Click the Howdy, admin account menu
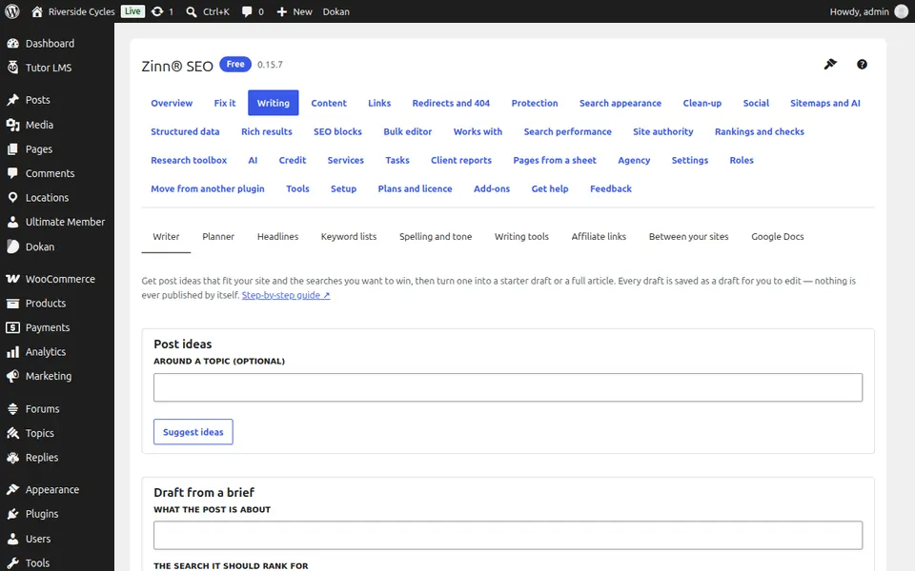This screenshot has width=915, height=571. [x=869, y=11]
